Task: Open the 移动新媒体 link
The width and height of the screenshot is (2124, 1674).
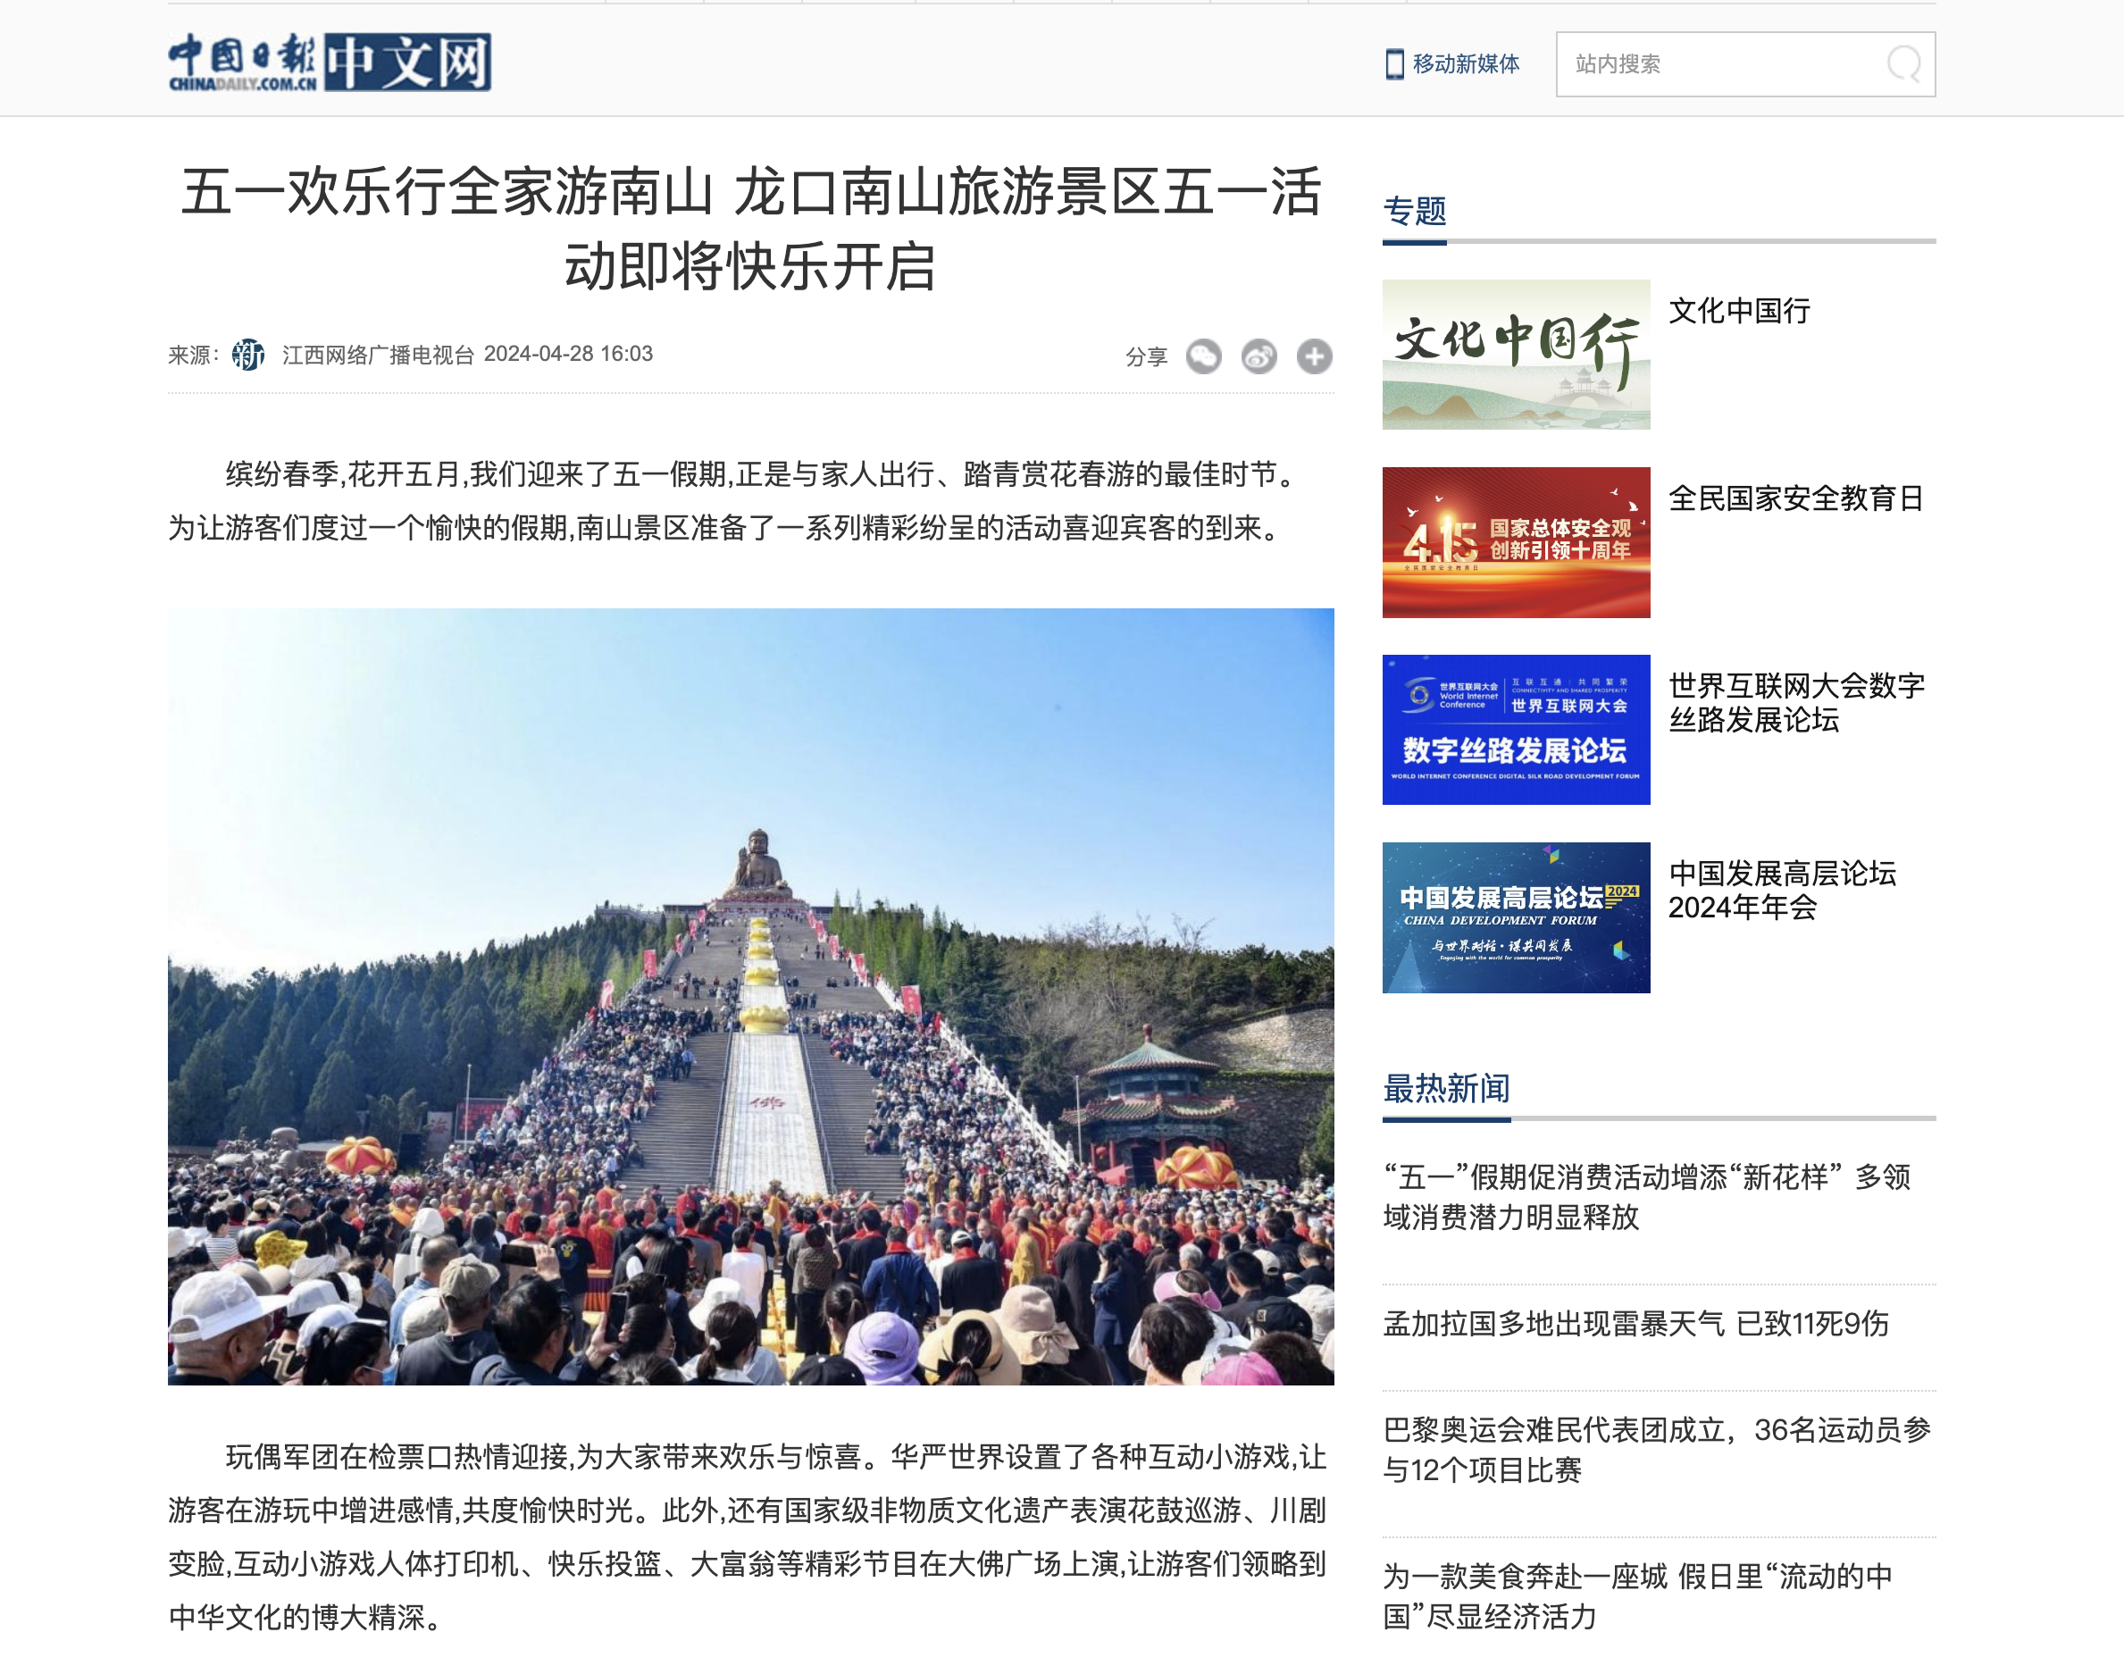Action: pyautogui.click(x=1466, y=64)
